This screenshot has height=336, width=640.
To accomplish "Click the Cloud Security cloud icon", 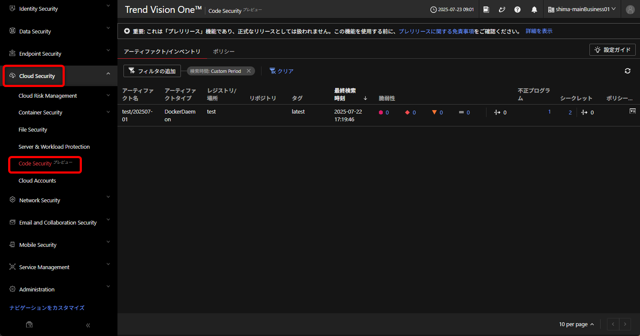I will [x=12, y=76].
